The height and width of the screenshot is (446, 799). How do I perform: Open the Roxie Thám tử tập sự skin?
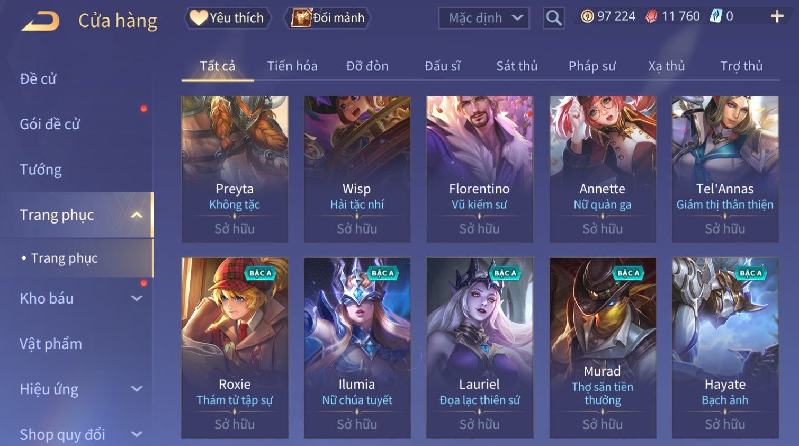point(235,348)
